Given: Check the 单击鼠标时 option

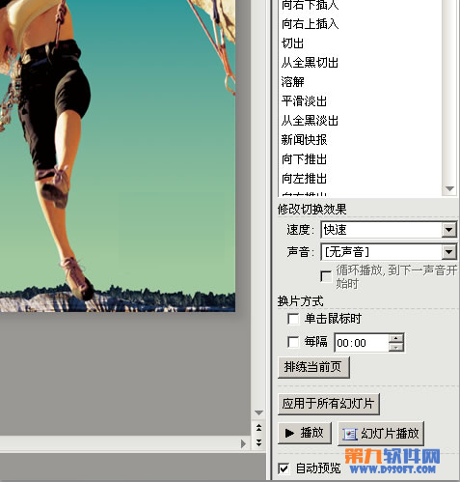Looking at the screenshot, I should click(x=293, y=319).
